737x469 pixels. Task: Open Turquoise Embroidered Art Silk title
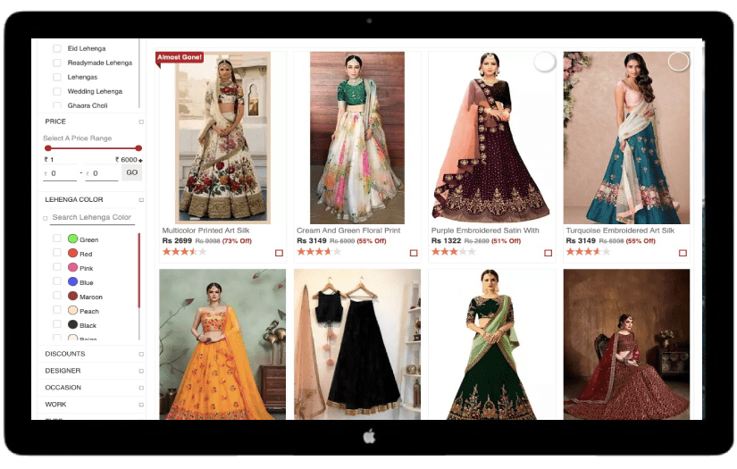(x=620, y=230)
